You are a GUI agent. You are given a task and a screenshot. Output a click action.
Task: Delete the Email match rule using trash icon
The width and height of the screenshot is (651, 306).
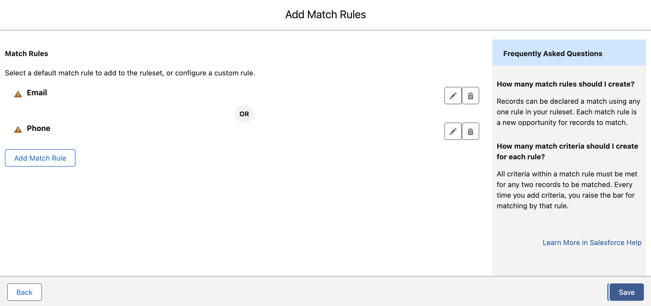click(470, 96)
